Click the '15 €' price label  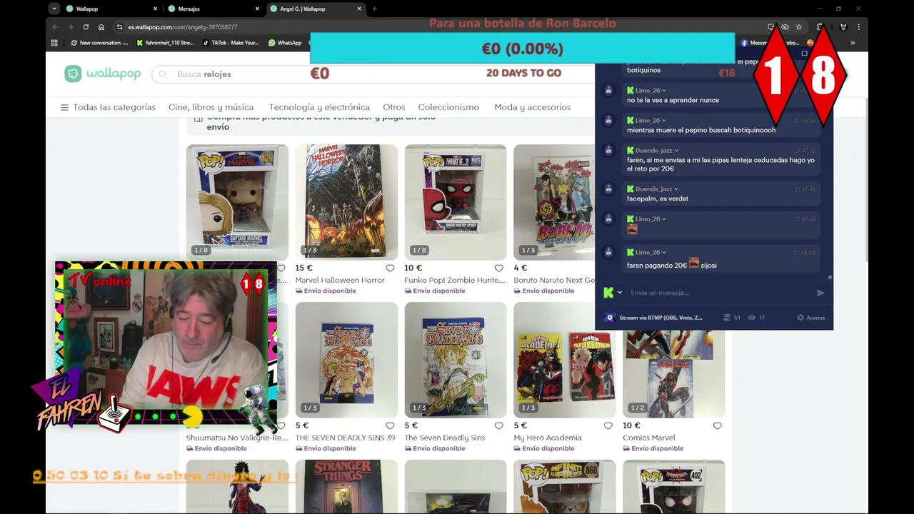tap(304, 268)
